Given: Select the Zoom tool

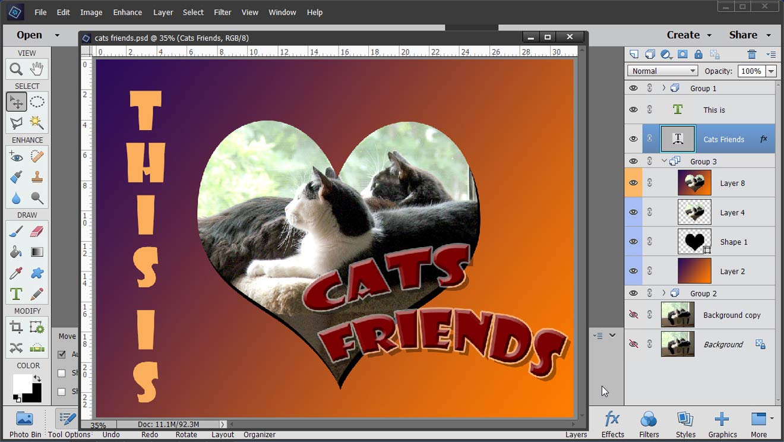Looking at the screenshot, I should pyautogui.click(x=16, y=70).
